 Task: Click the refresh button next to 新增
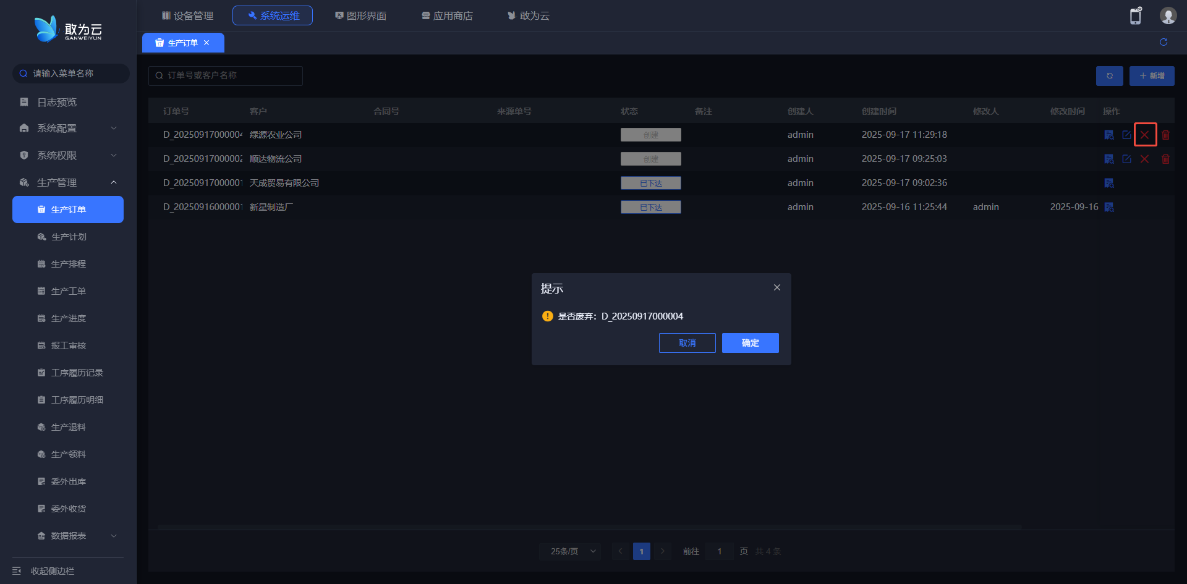(x=1109, y=76)
